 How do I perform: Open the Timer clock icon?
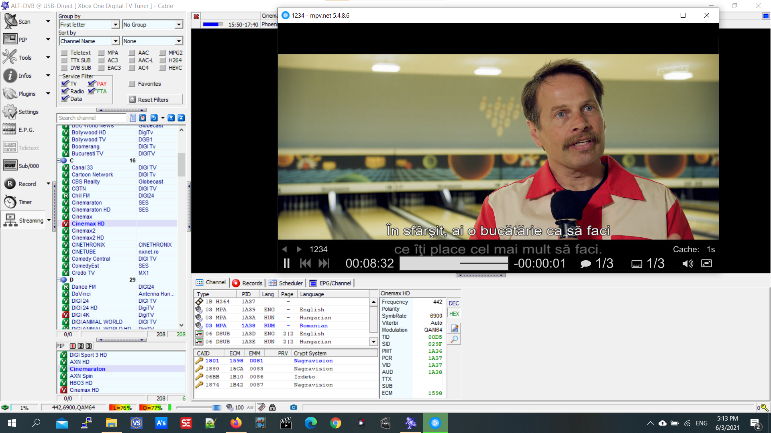click(x=10, y=202)
